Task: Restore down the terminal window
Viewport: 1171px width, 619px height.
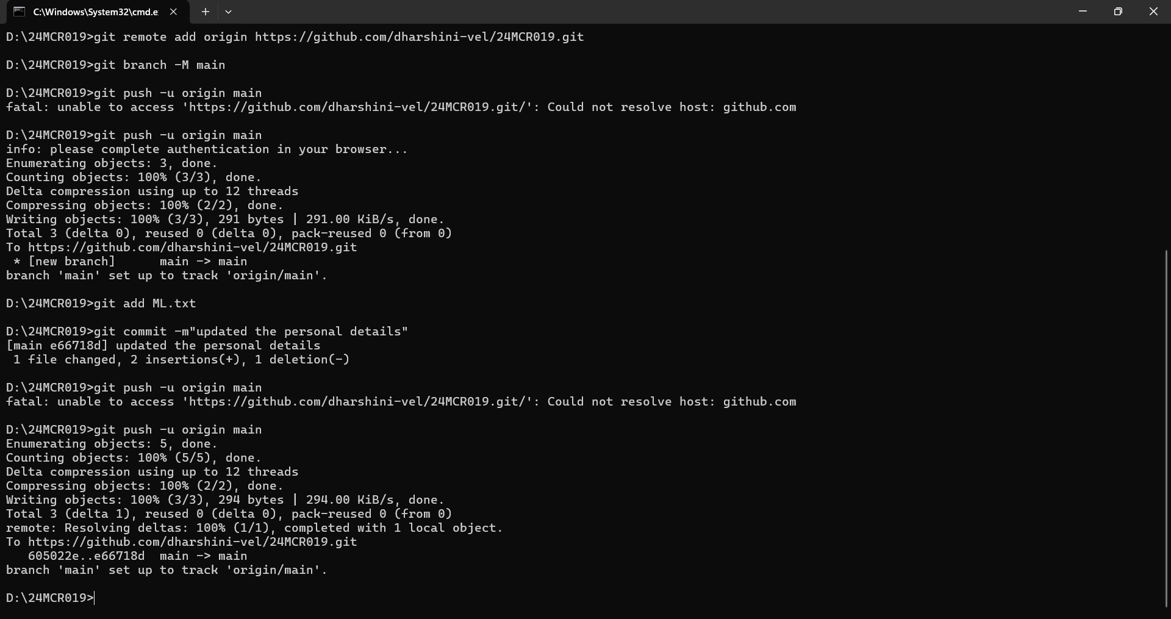Action: (x=1118, y=12)
